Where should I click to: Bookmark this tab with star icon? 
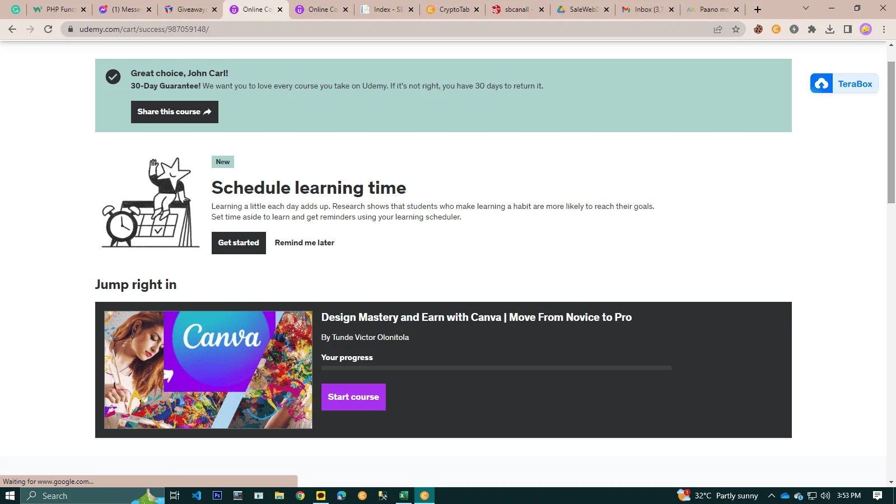pyautogui.click(x=736, y=29)
